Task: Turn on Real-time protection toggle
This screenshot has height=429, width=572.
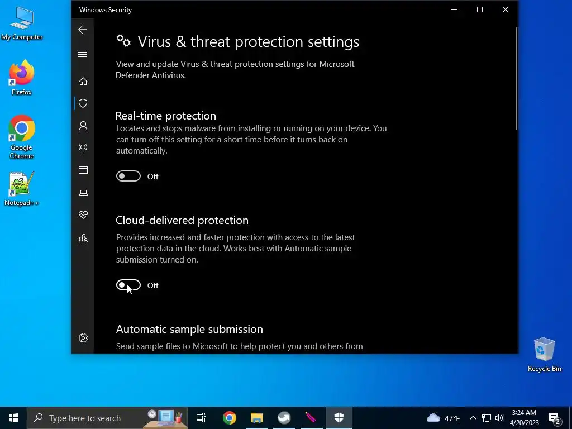Action: pyautogui.click(x=128, y=176)
